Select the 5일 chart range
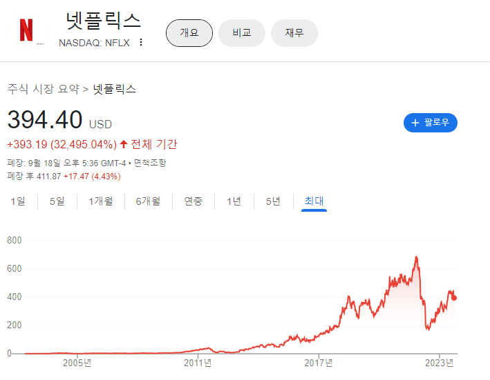 point(57,201)
